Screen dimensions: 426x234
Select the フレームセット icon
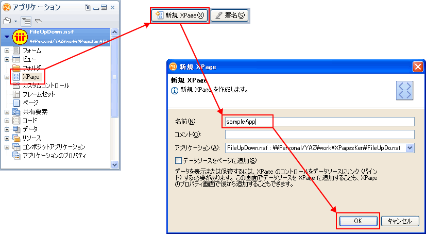16,94
